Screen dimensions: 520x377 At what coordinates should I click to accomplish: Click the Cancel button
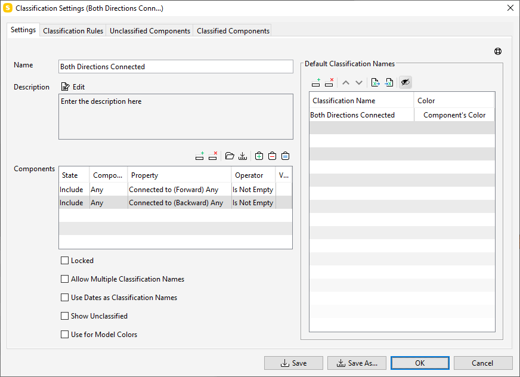pos(483,363)
